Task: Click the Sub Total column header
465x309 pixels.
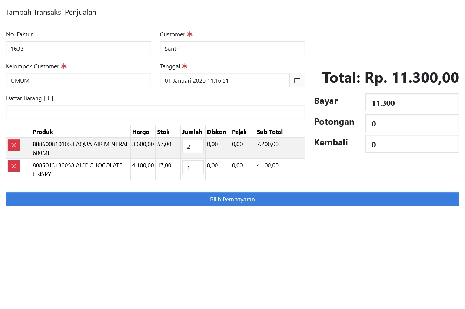Action: (269, 132)
